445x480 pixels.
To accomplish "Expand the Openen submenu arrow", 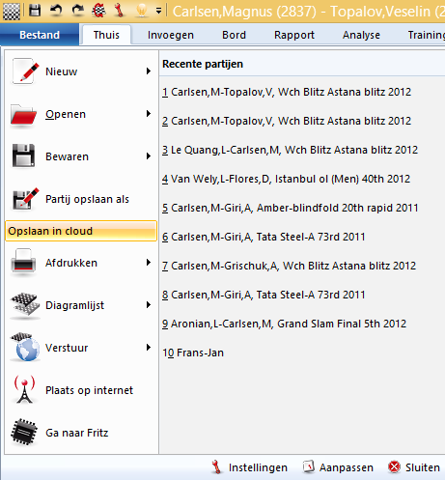I will click(149, 114).
